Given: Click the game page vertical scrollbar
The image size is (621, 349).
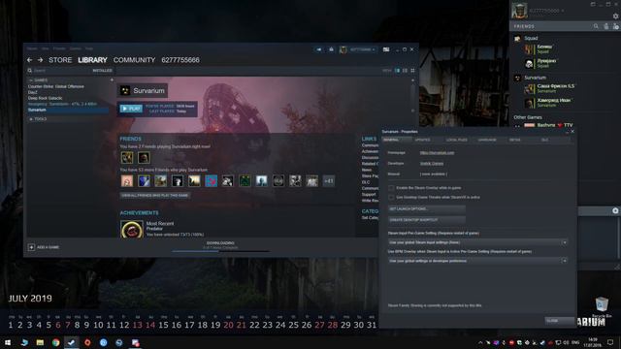Looking at the screenshot, I should [412, 95].
